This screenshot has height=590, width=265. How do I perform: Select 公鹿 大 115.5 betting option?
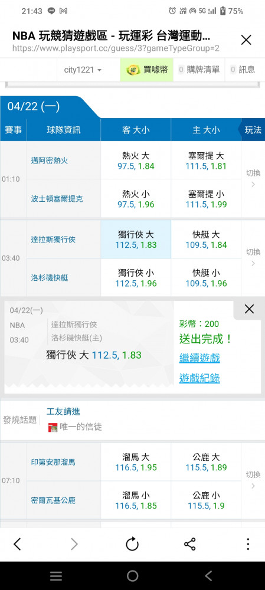(206, 462)
